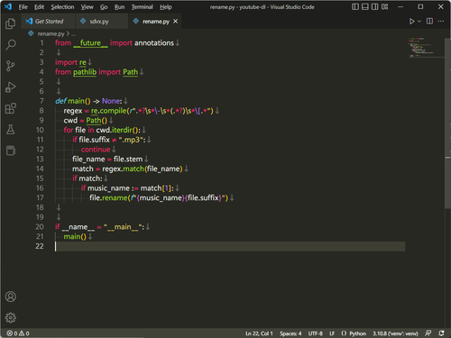Select interpreter 3.10.8 ('venv': venv)

[x=395, y=333]
